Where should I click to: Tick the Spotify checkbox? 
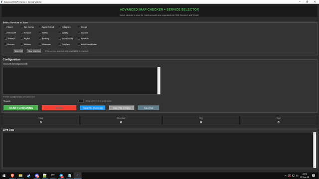pyautogui.click(x=60, y=33)
